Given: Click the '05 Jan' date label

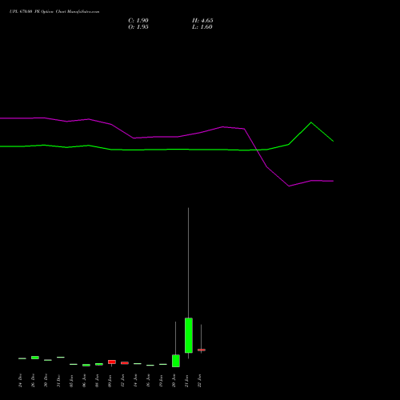Looking at the screenshot, I should coord(72,381).
